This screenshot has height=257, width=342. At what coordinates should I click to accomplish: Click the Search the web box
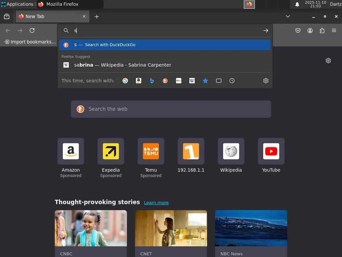pos(171,109)
